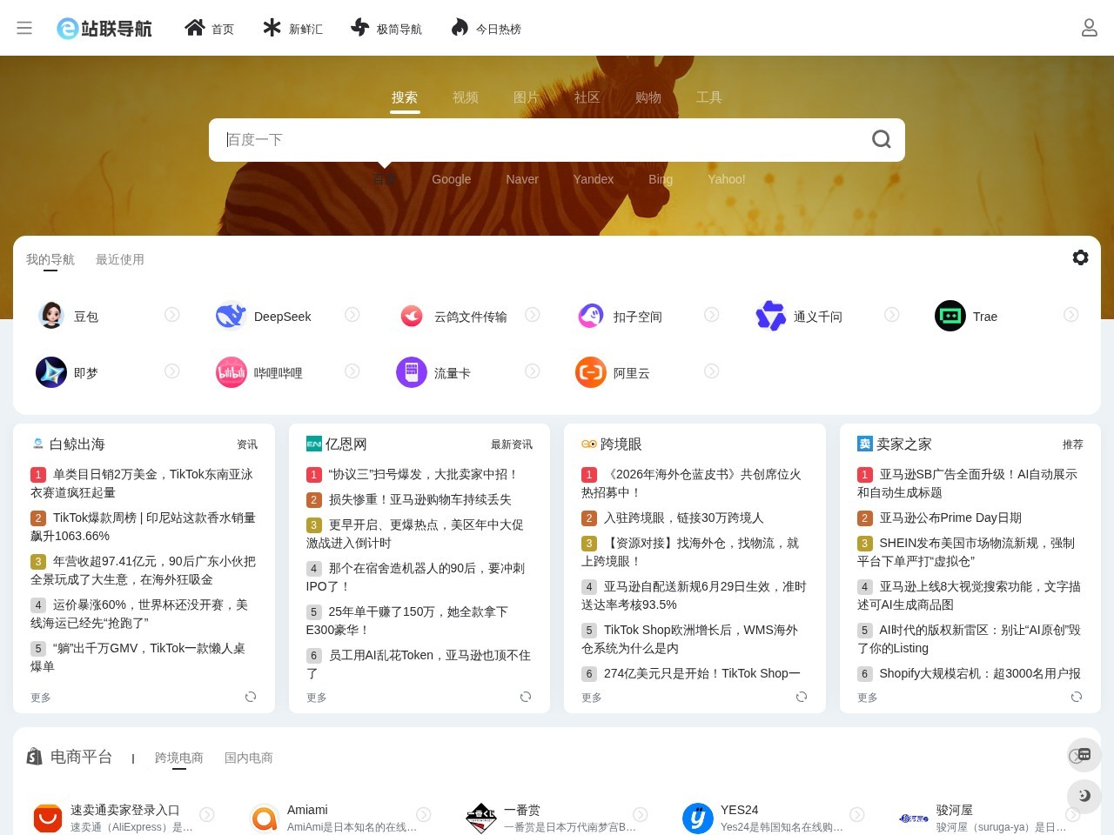Click the arrow beside 通义千问

point(892,314)
